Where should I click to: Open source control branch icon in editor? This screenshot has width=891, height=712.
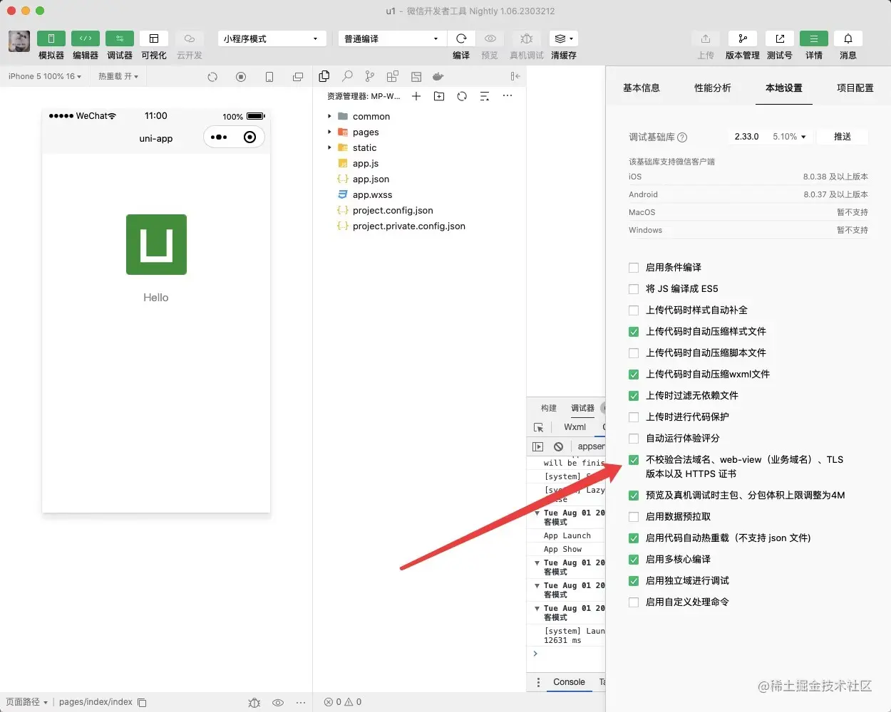point(369,76)
